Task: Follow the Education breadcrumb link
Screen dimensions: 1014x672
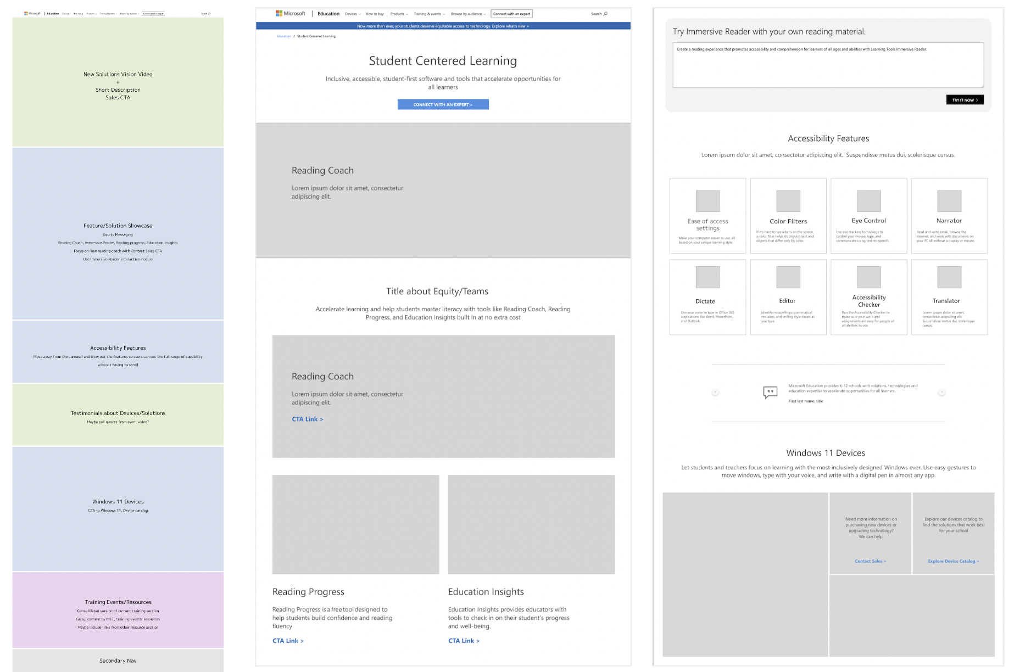Action: (284, 36)
